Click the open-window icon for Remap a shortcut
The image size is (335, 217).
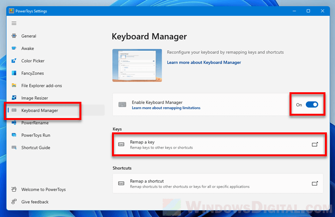[315, 184]
